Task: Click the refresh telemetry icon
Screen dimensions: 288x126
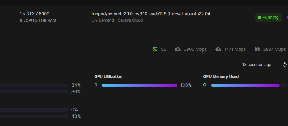Action: point(285,65)
